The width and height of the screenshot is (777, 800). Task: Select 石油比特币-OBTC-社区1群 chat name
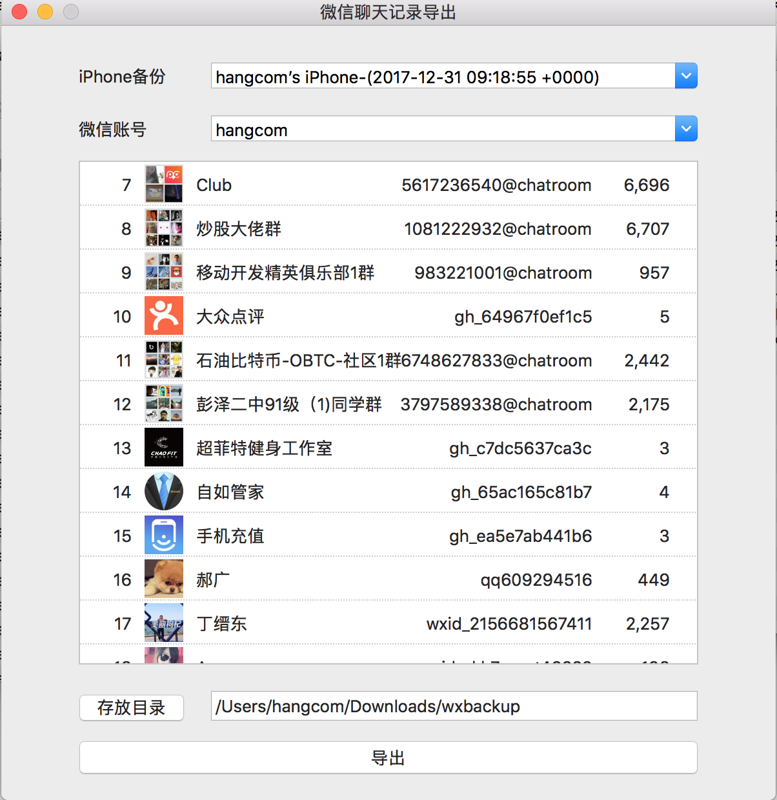point(298,361)
